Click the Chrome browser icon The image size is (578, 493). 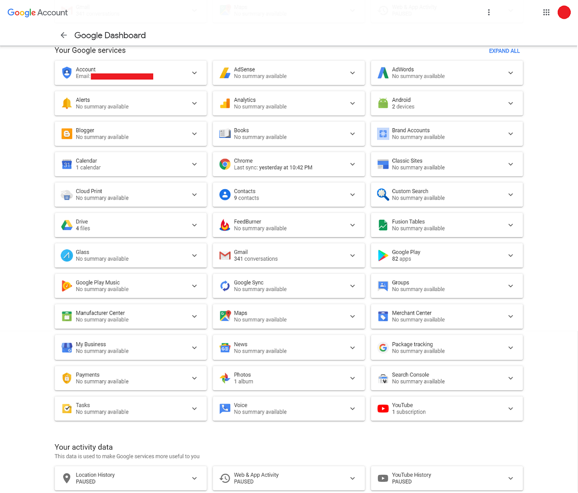click(x=224, y=164)
